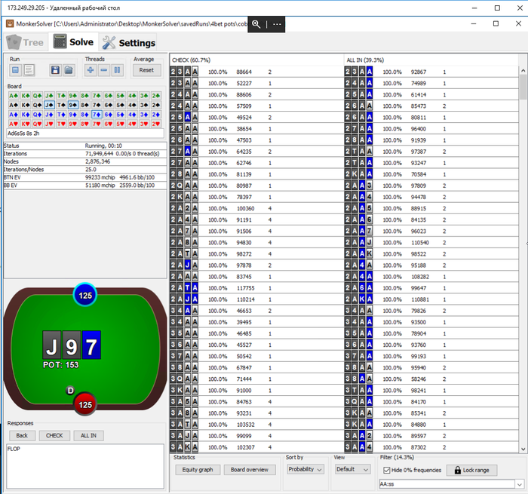Image resolution: width=528 pixels, height=494 pixels.
Task: Select the CHECK row with EV 100360
Action: tap(256, 208)
